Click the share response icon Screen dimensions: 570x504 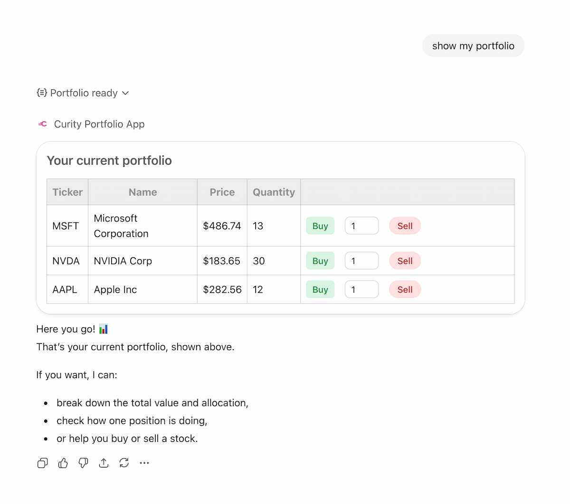pos(104,463)
